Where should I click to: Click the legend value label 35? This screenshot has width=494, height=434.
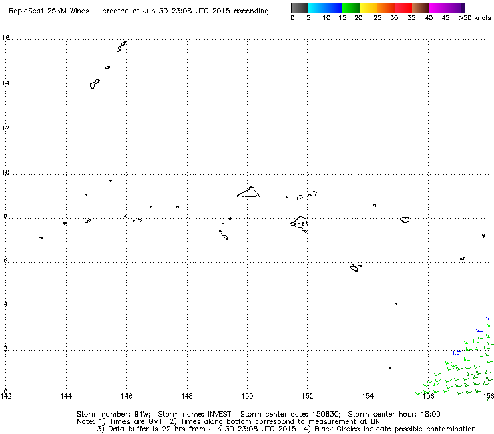pos(411,18)
